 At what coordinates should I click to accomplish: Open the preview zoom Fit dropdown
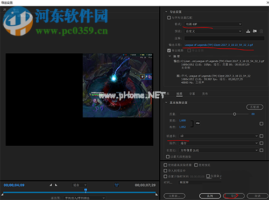pos(80,185)
